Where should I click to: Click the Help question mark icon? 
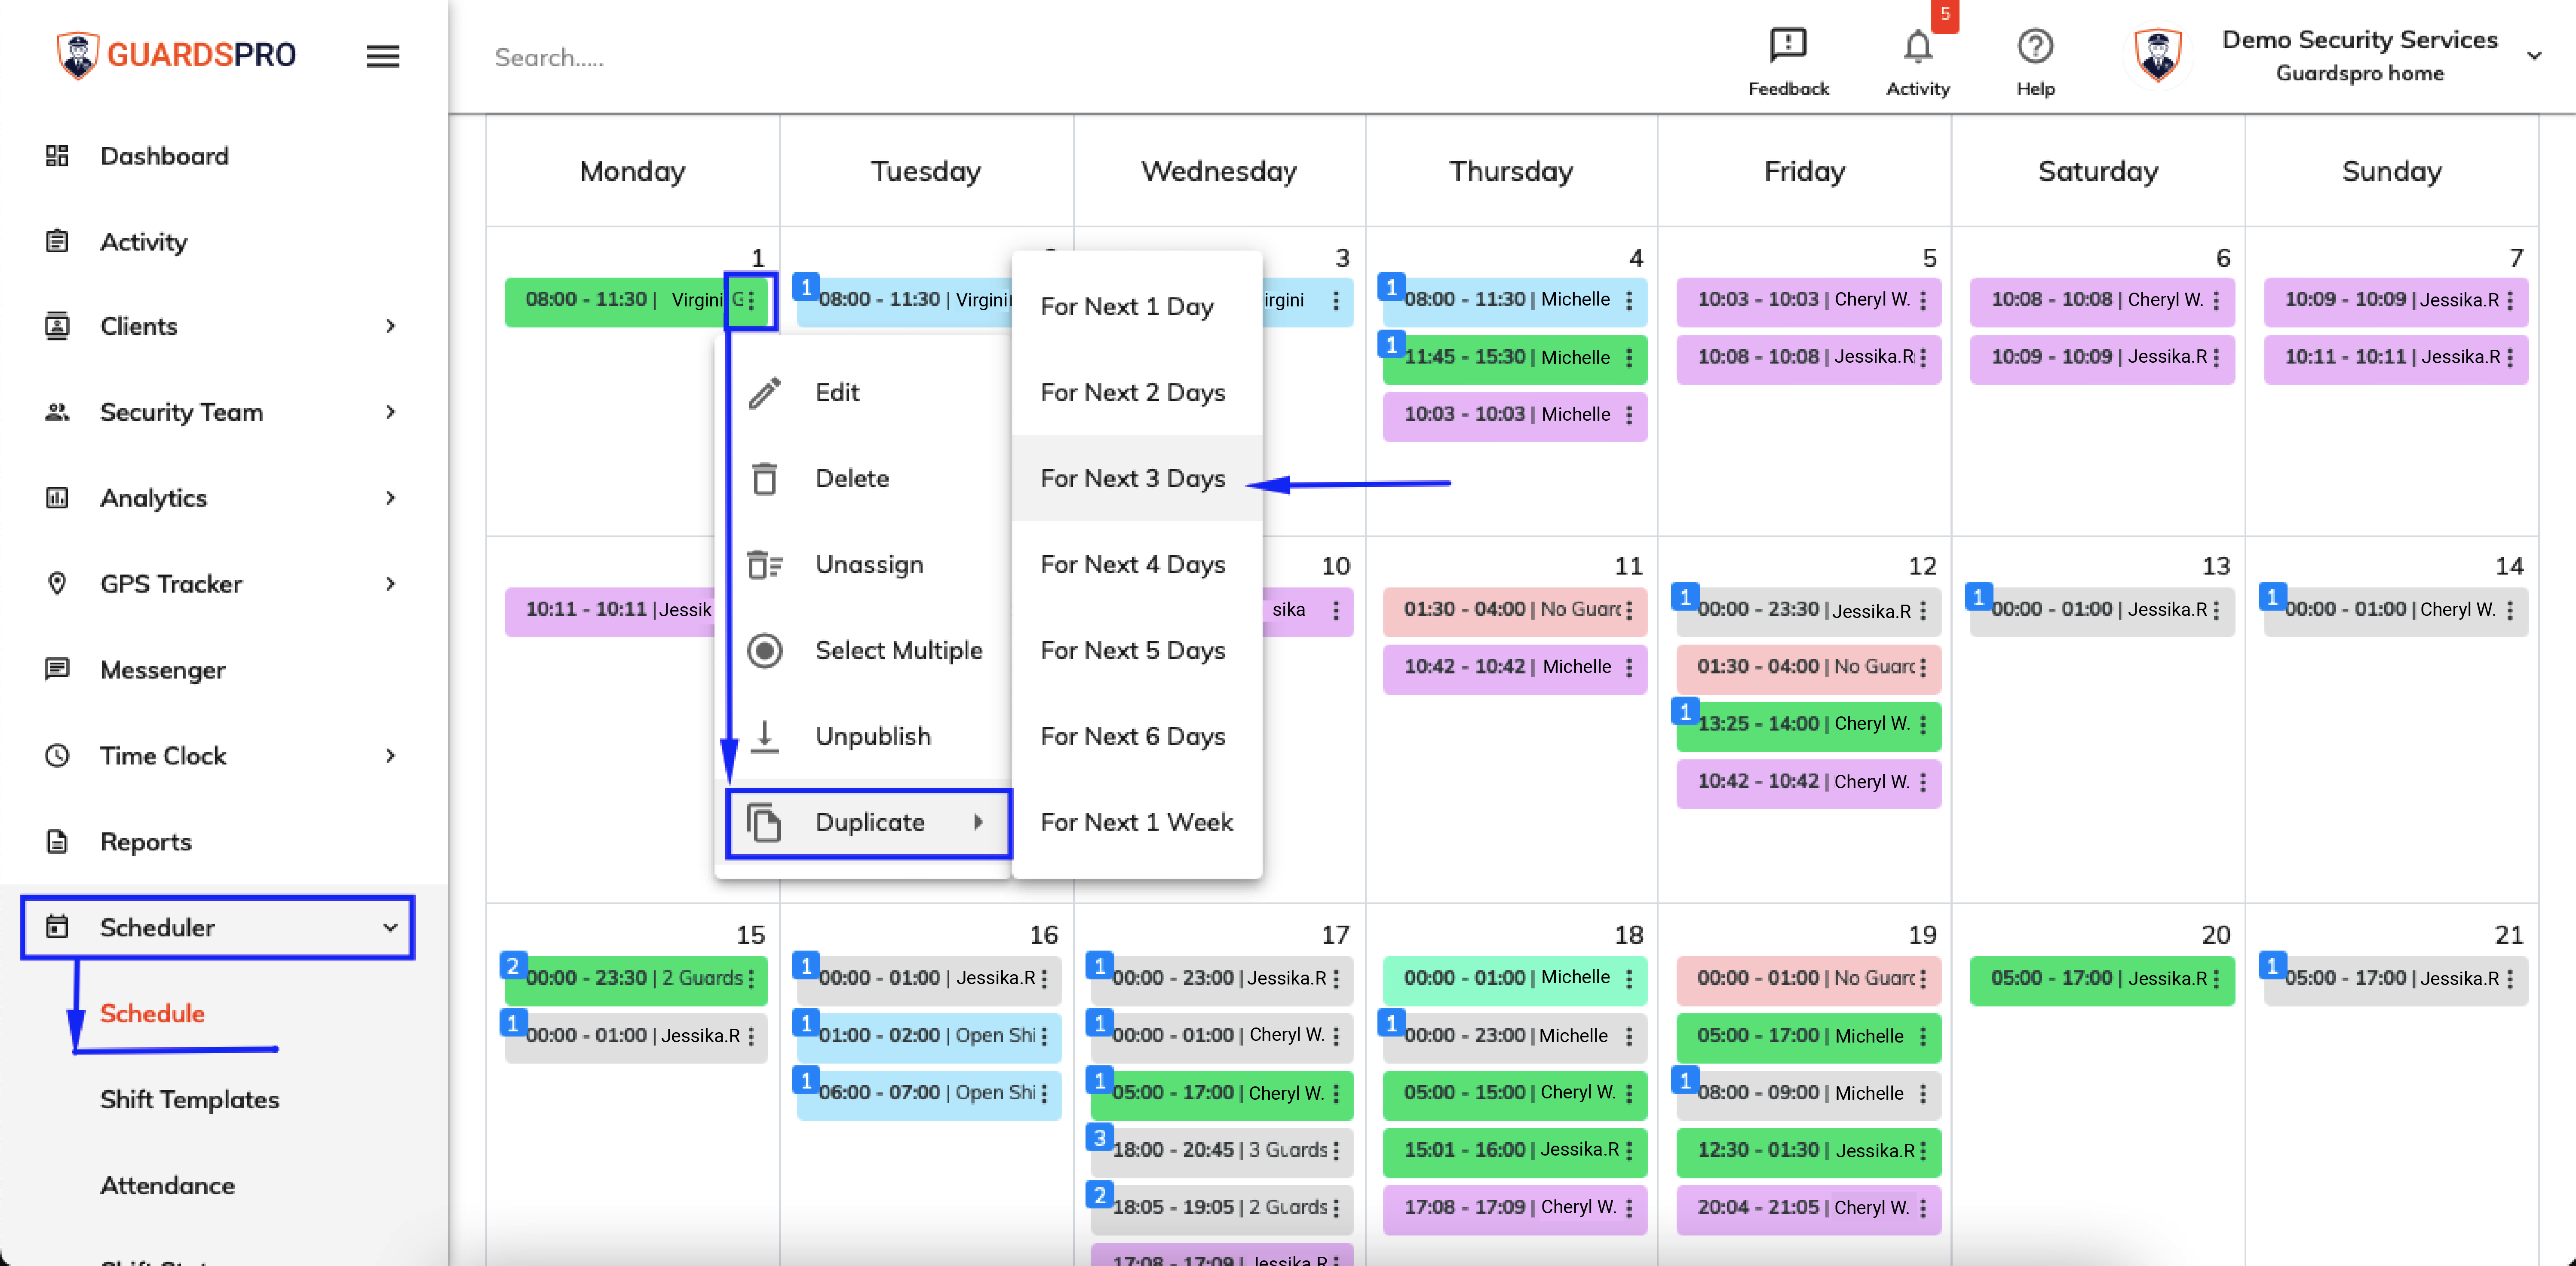(x=2035, y=46)
